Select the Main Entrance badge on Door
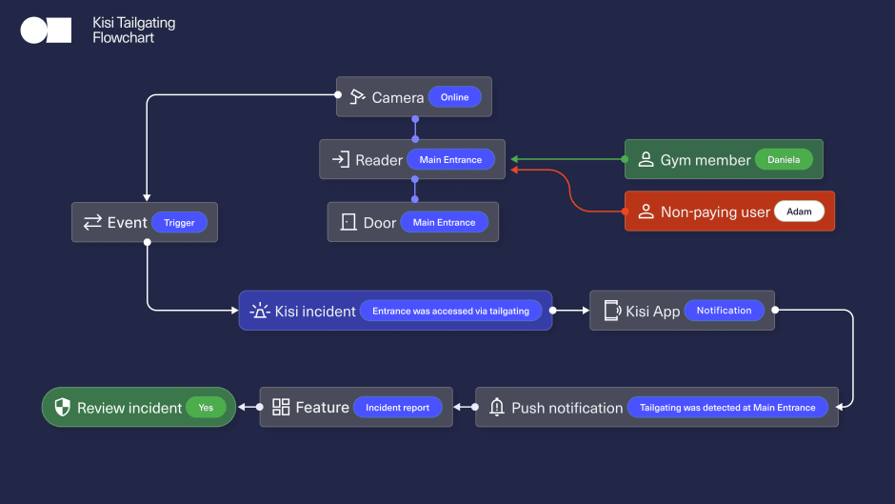The width and height of the screenshot is (895, 504). point(444,222)
